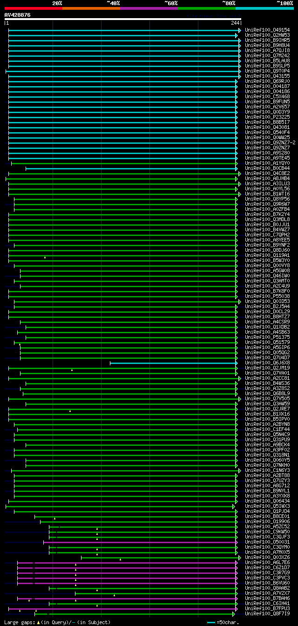Select the UniRef100_Q1PJD4 label
The image size is (298, 626).
coord(267,512)
